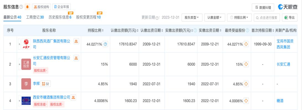
Task: Click help icon beside 实缴出资额 header
Action: tap(195, 30)
